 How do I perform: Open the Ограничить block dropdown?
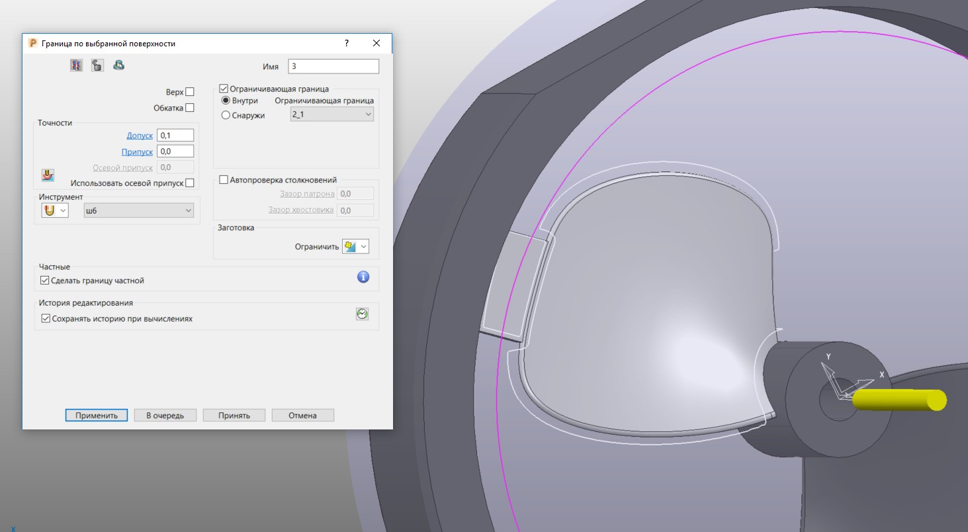(363, 247)
